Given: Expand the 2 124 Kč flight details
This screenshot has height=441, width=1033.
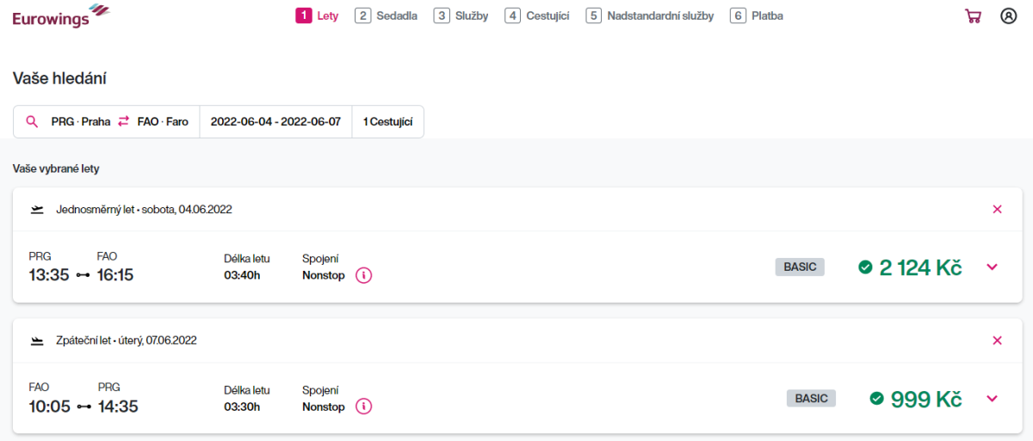Looking at the screenshot, I should 992,267.
